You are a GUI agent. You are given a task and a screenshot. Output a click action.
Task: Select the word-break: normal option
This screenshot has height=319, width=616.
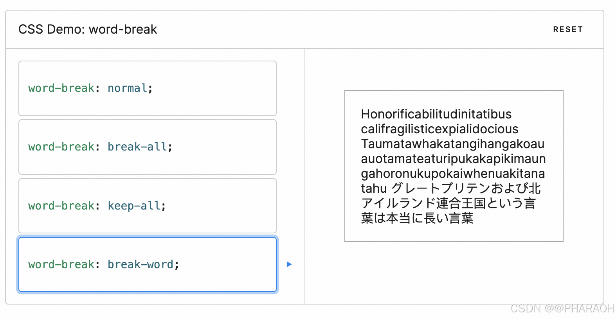click(x=147, y=88)
